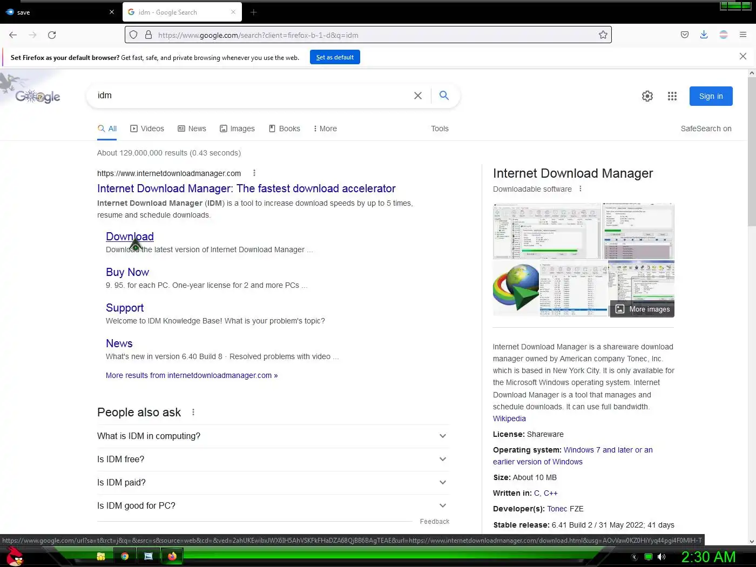This screenshot has height=567, width=756.
Task: Switch to Books results
Action: (x=284, y=129)
